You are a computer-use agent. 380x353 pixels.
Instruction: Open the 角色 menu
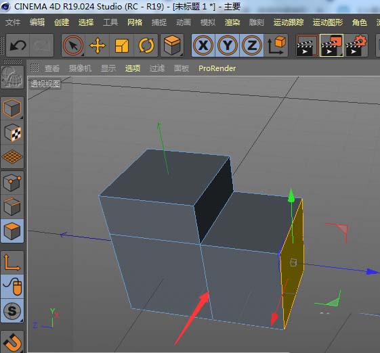360,22
